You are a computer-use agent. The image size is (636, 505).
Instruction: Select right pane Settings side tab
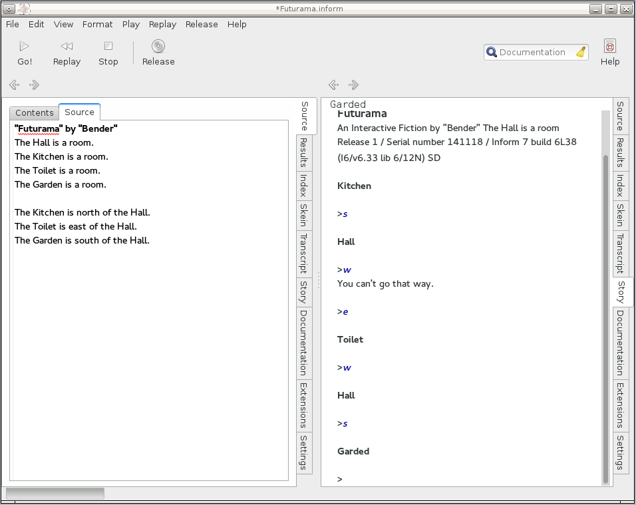tap(620, 452)
